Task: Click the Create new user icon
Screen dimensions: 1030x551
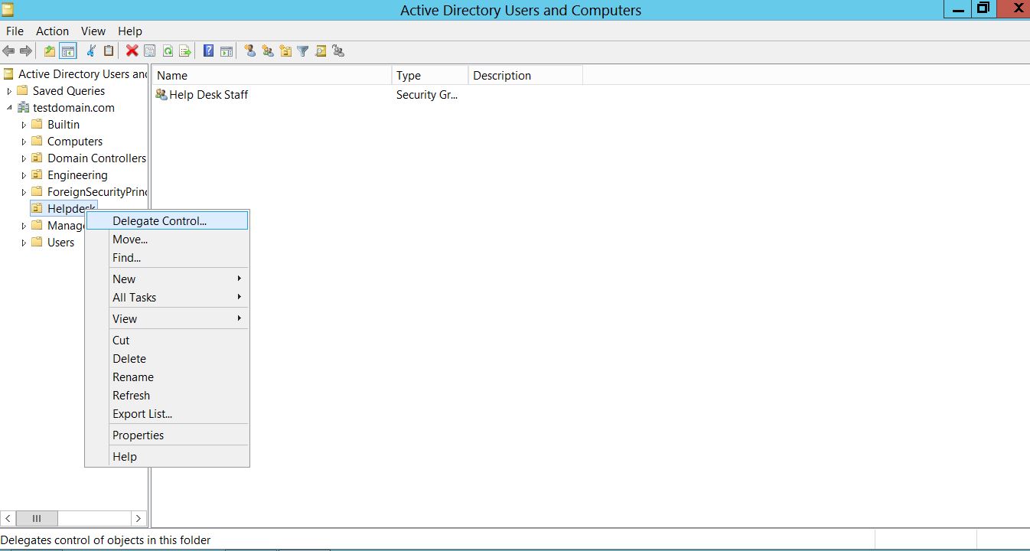Action: [x=249, y=51]
